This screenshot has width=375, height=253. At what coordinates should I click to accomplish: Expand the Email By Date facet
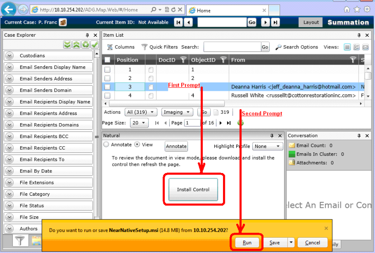tap(10, 171)
